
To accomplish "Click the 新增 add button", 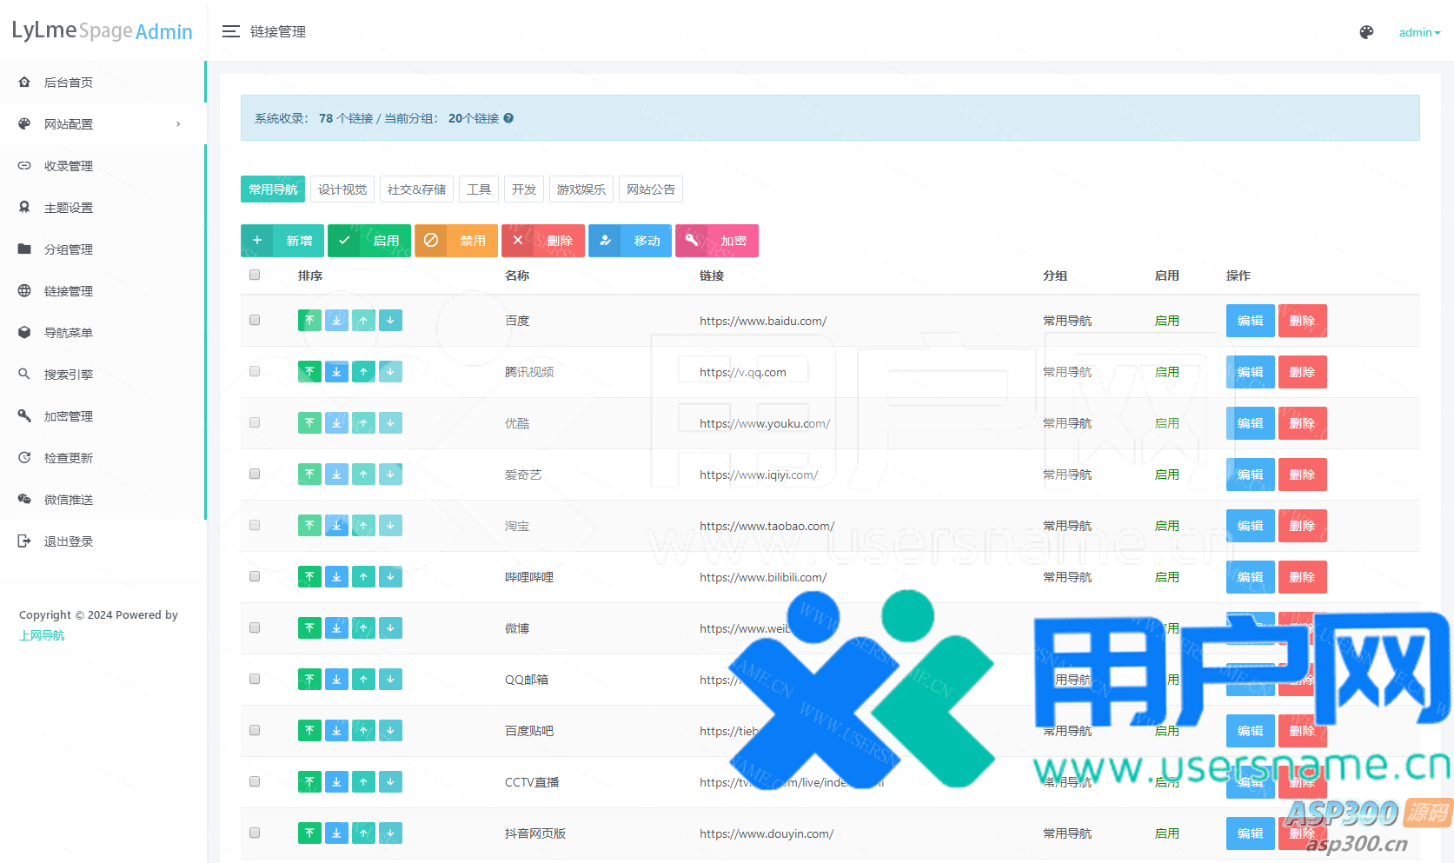I will 282,241.
